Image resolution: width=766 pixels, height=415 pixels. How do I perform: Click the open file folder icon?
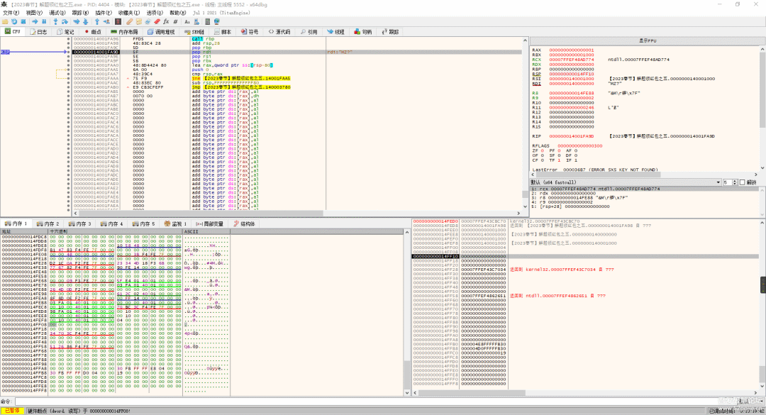(x=5, y=21)
